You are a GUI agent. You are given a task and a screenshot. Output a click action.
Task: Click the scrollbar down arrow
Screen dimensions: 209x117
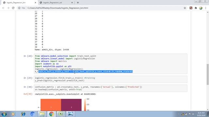pyautogui.click(x=208, y=110)
